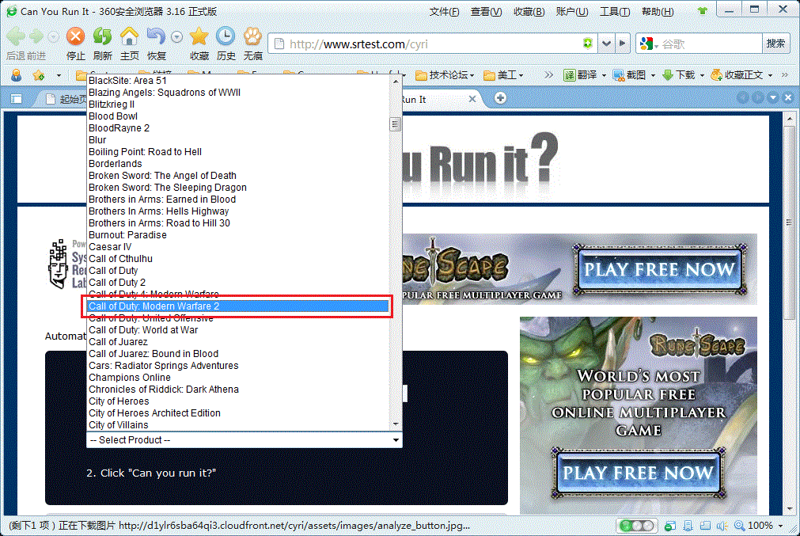800x536 pixels.
Task: Click the Translate (翻译) toolbar icon
Action: pyautogui.click(x=570, y=75)
